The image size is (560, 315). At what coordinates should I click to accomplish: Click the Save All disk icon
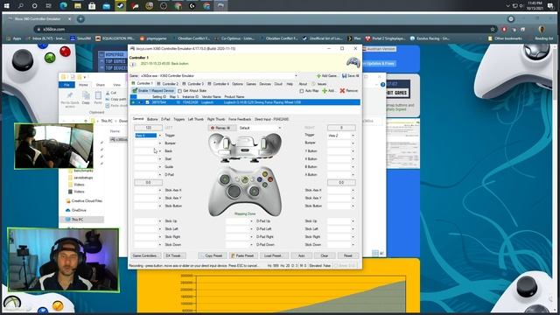point(344,76)
